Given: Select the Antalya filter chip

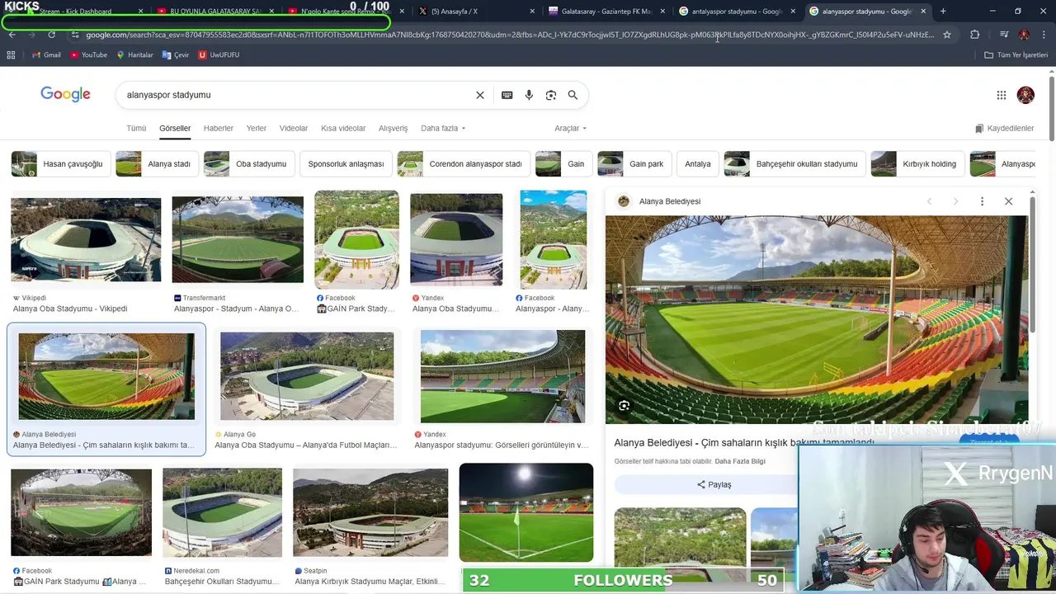Looking at the screenshot, I should (697, 163).
